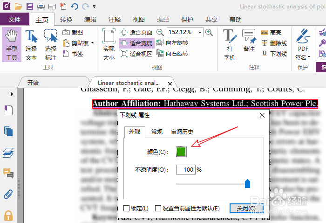This screenshot has height=223, width=326.
Task: Close the Linear stochastic anal... tab
Action: click(170, 84)
